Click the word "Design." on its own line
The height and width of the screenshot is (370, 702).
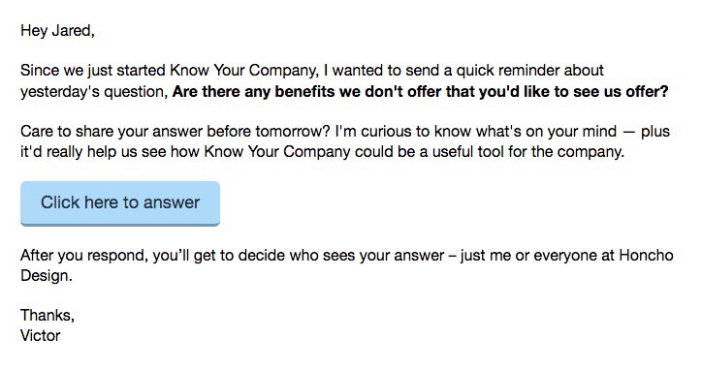point(47,276)
